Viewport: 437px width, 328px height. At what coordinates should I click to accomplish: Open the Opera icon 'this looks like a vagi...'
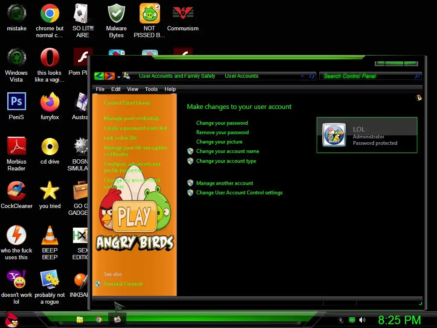pyautogui.click(x=50, y=65)
